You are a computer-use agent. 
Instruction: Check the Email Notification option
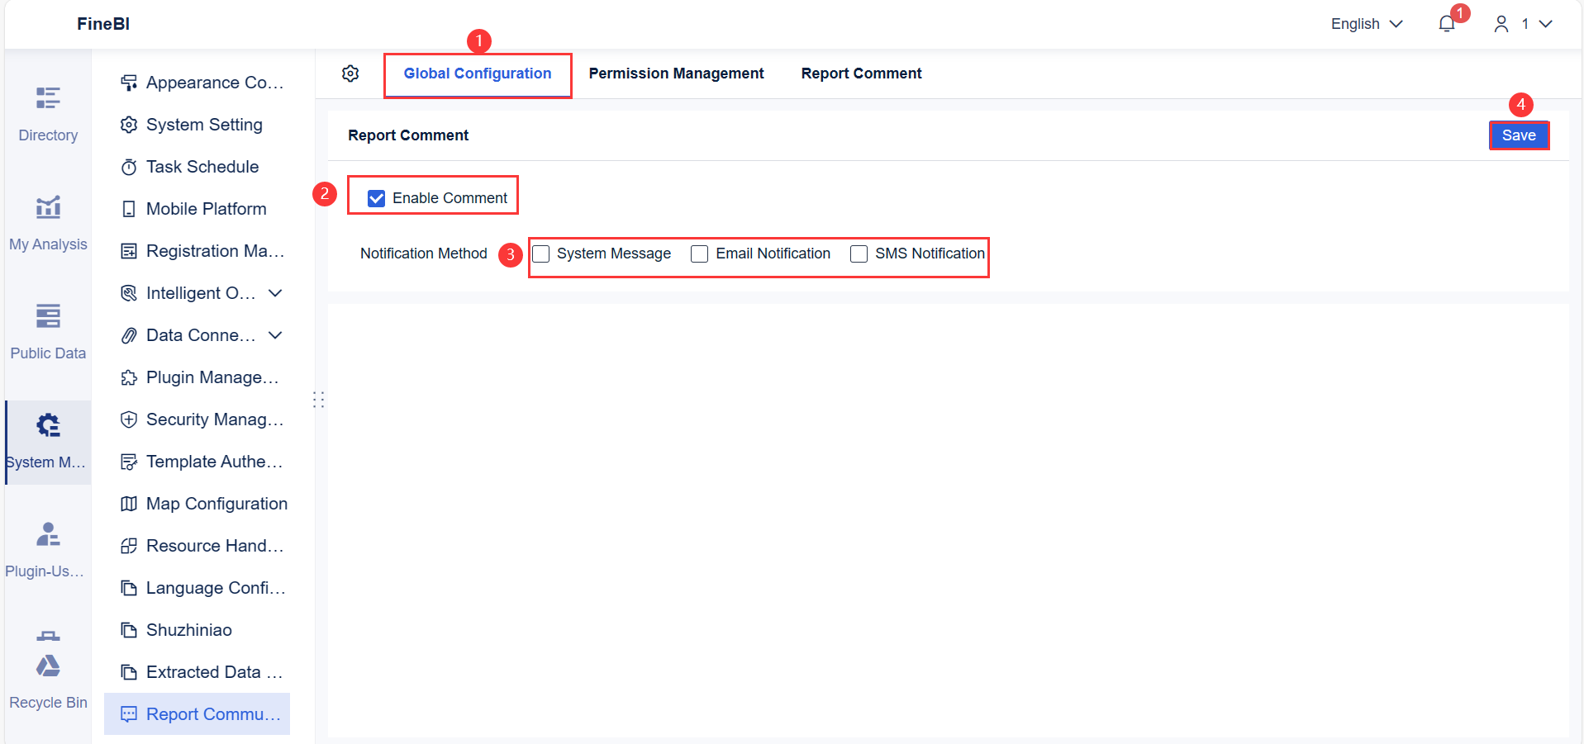click(700, 254)
